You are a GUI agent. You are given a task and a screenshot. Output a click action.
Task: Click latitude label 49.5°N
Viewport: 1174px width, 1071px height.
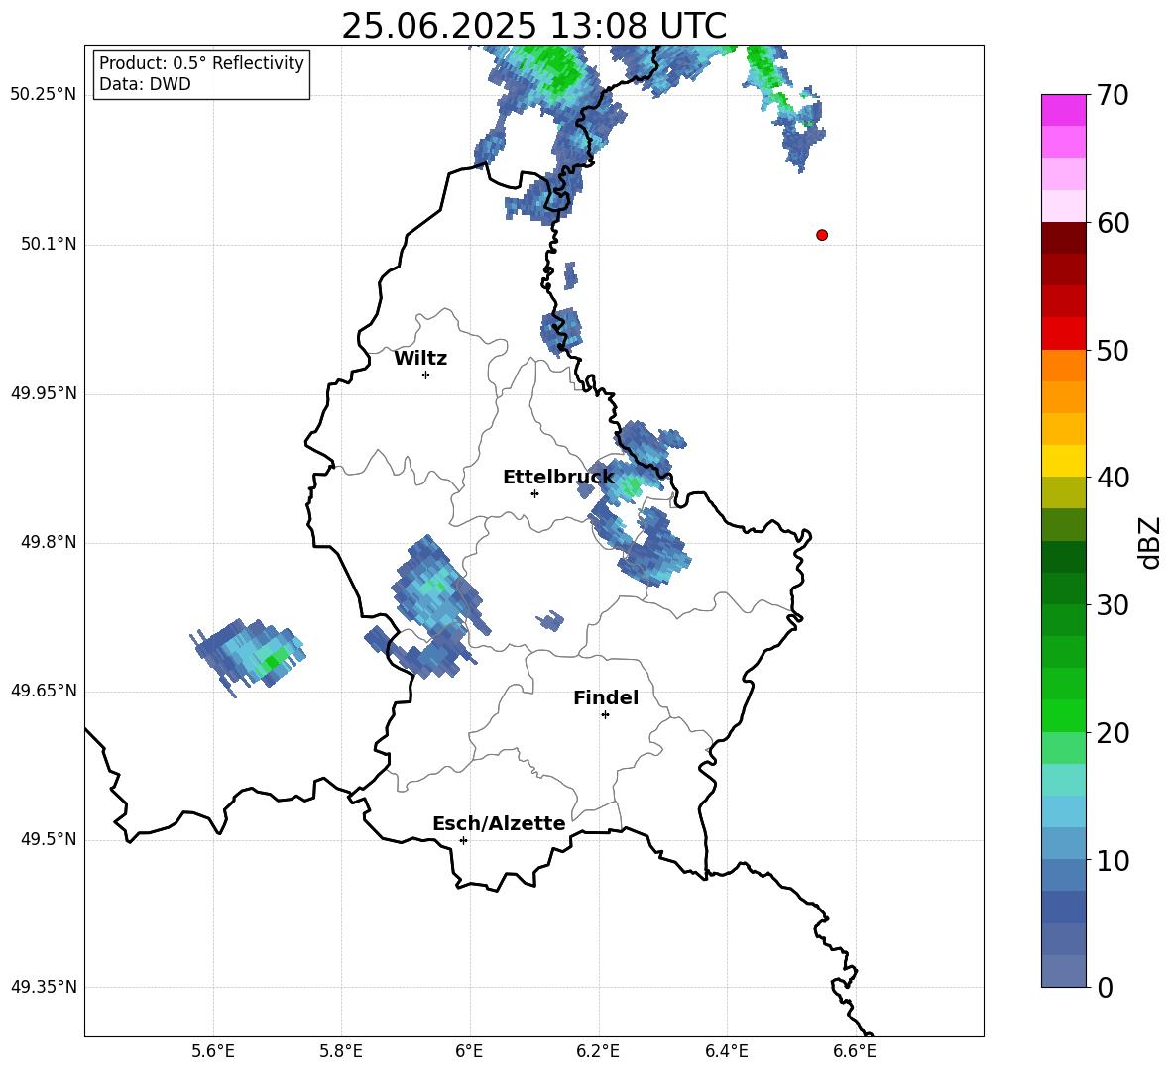[x=48, y=839]
